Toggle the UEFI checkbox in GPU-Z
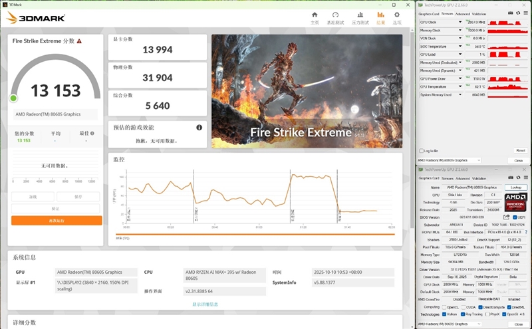The image size is (532, 329). (x=515, y=217)
